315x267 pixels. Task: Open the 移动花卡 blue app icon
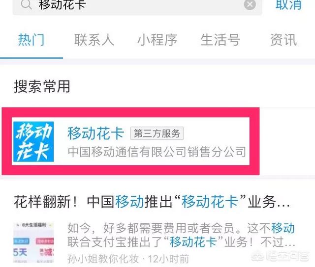[x=33, y=141]
